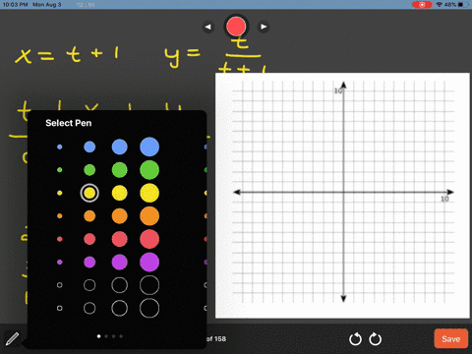Select the largest red pen
472x354 pixels.
click(x=149, y=239)
